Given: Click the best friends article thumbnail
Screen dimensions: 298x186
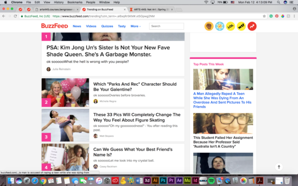Looking at the screenshot, I should 65,157.
